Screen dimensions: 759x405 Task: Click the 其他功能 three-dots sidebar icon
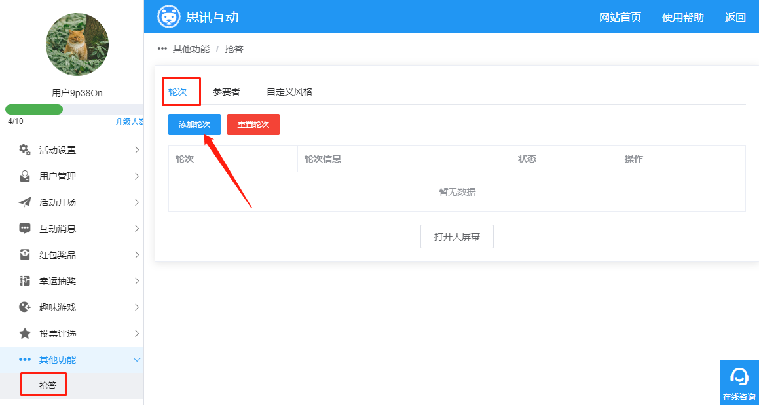(25, 360)
